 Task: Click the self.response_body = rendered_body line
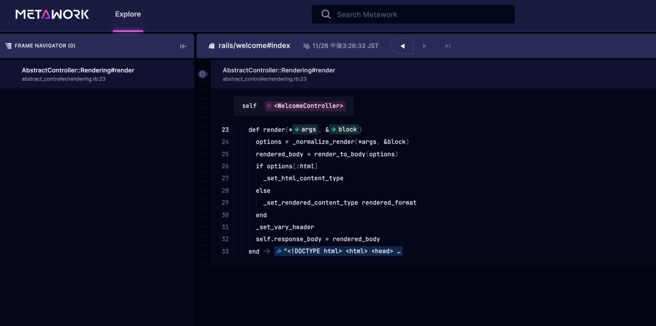point(318,239)
